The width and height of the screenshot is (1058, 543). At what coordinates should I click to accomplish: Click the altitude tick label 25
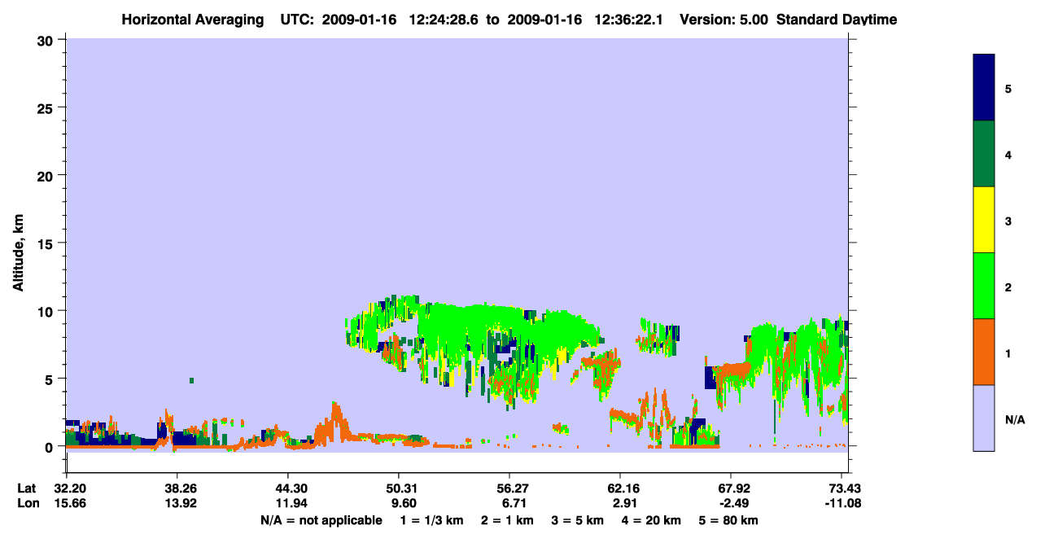[47, 107]
